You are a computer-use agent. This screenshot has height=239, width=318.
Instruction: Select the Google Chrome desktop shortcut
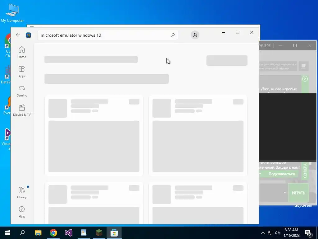[8, 45]
